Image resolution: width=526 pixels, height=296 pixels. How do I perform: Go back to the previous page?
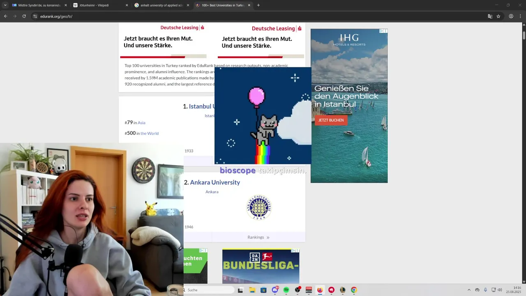(6, 16)
